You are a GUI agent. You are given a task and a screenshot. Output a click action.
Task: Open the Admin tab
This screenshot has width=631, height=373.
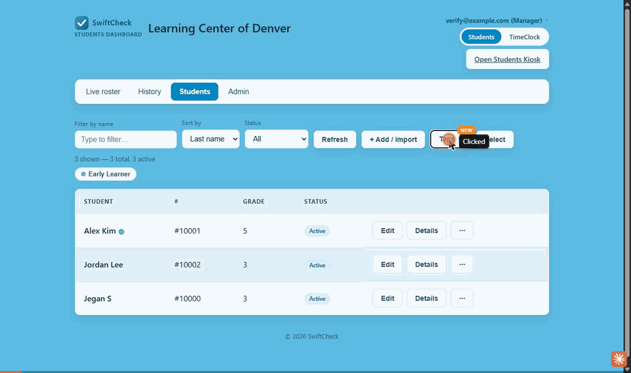tap(238, 92)
